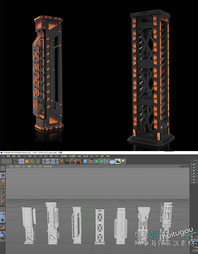
Task: Open the 文件 menu in menu bar
Action: (3, 156)
